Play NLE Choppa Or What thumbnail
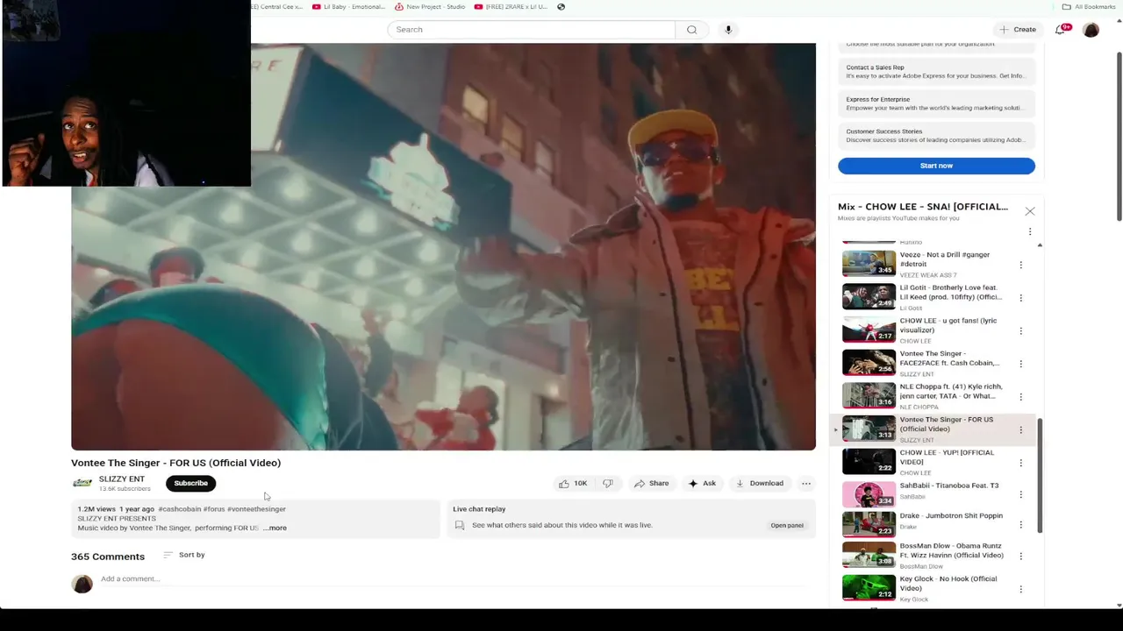This screenshot has width=1123, height=631. 869,395
